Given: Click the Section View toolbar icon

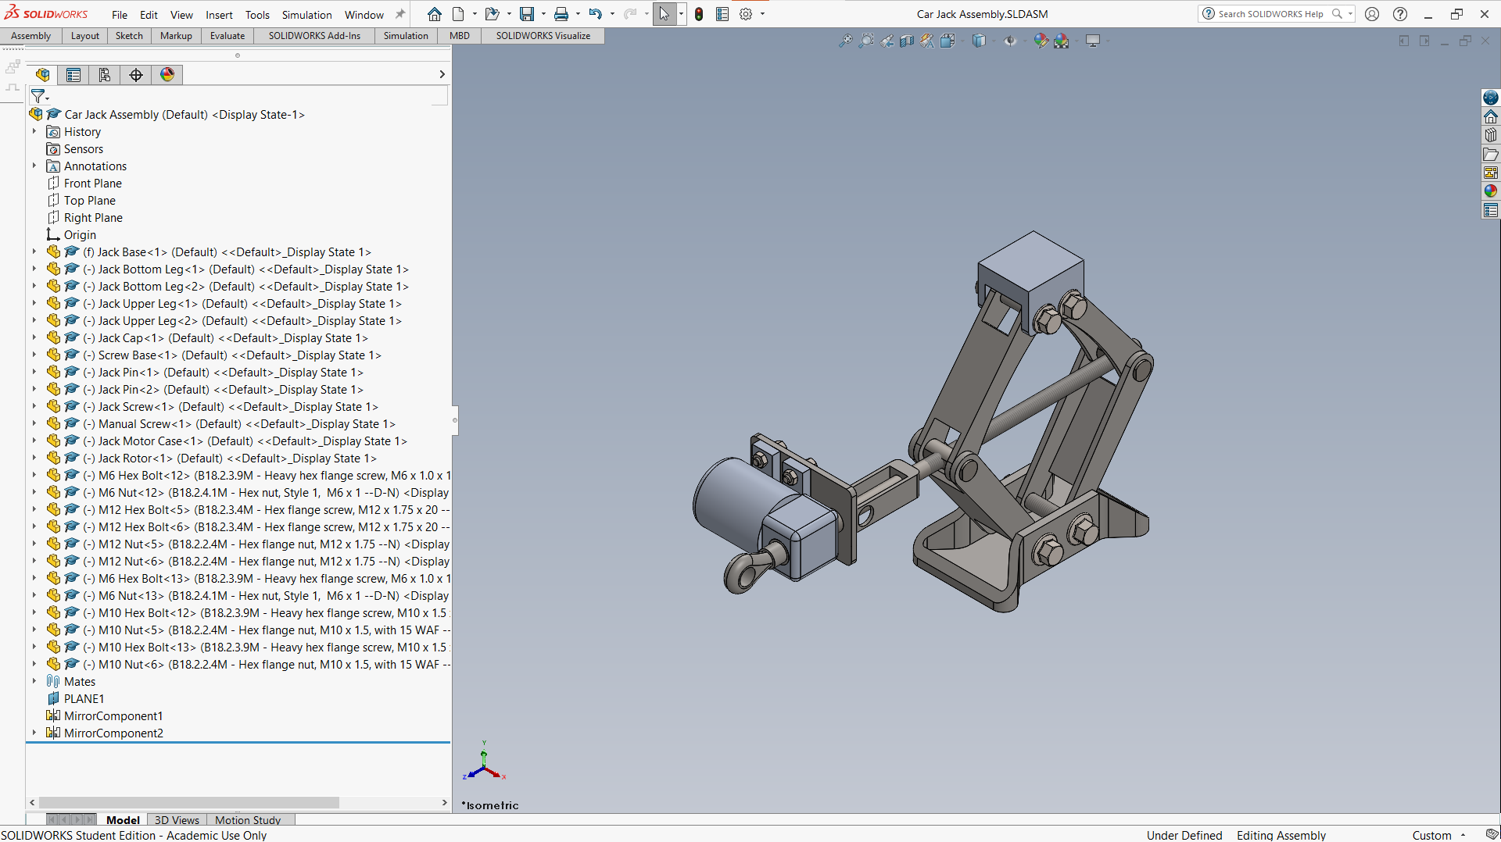Looking at the screenshot, I should 907,41.
